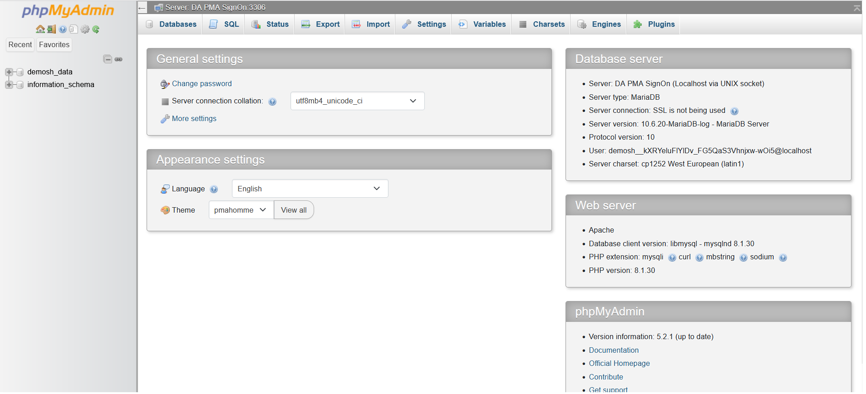The width and height of the screenshot is (866, 394).
Task: Expand the information_schema database tree node
Action: tap(9, 85)
